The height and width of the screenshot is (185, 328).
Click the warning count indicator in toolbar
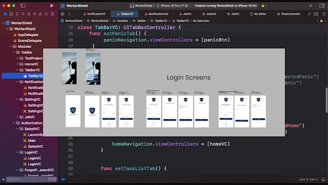tap(264, 6)
